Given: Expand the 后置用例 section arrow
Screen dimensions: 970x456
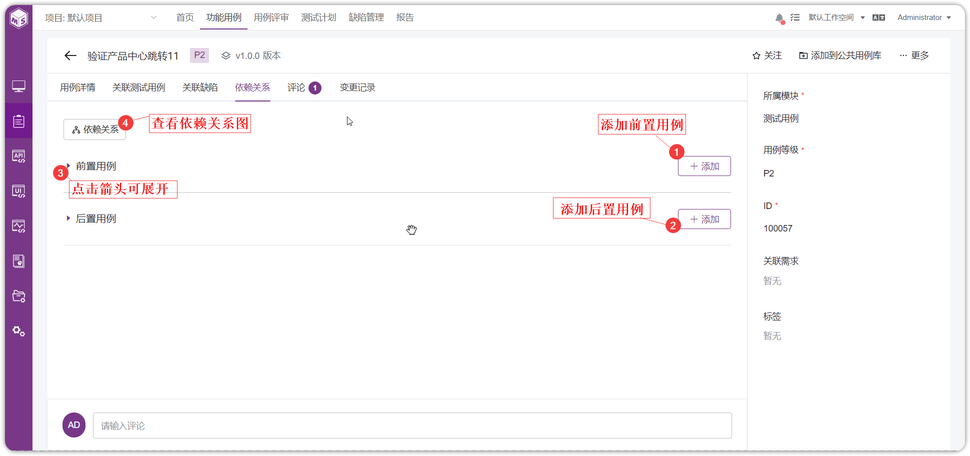Looking at the screenshot, I should [68, 218].
